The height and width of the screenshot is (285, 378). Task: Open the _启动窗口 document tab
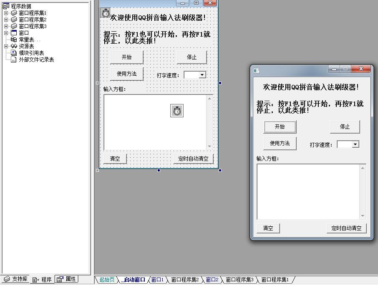[133, 280]
